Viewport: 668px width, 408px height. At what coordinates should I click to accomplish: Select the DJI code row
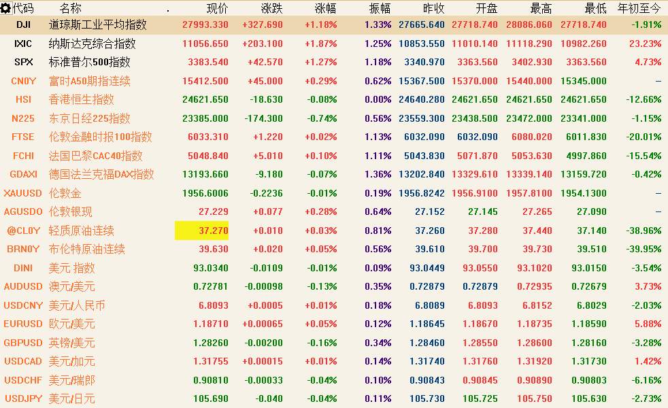pyautogui.click(x=23, y=24)
